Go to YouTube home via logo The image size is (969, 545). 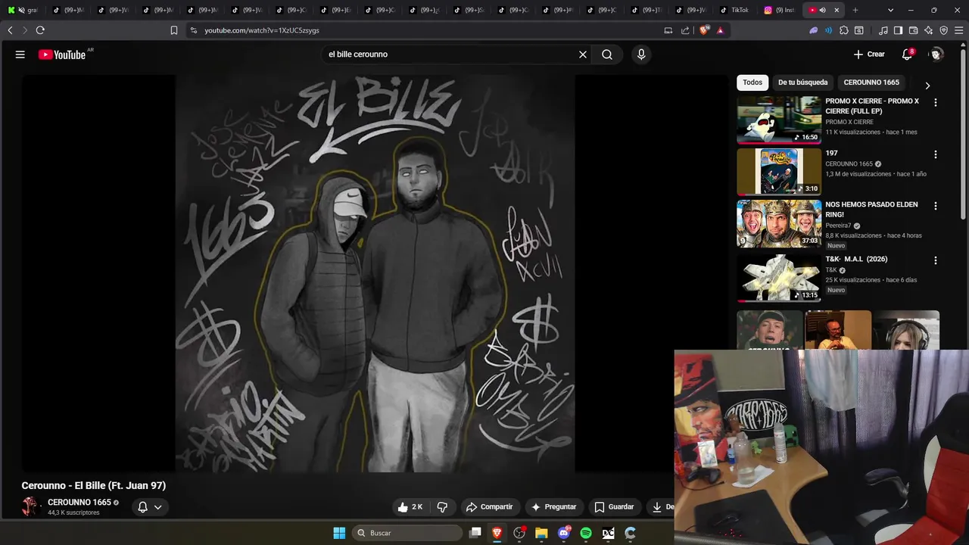[x=63, y=54]
